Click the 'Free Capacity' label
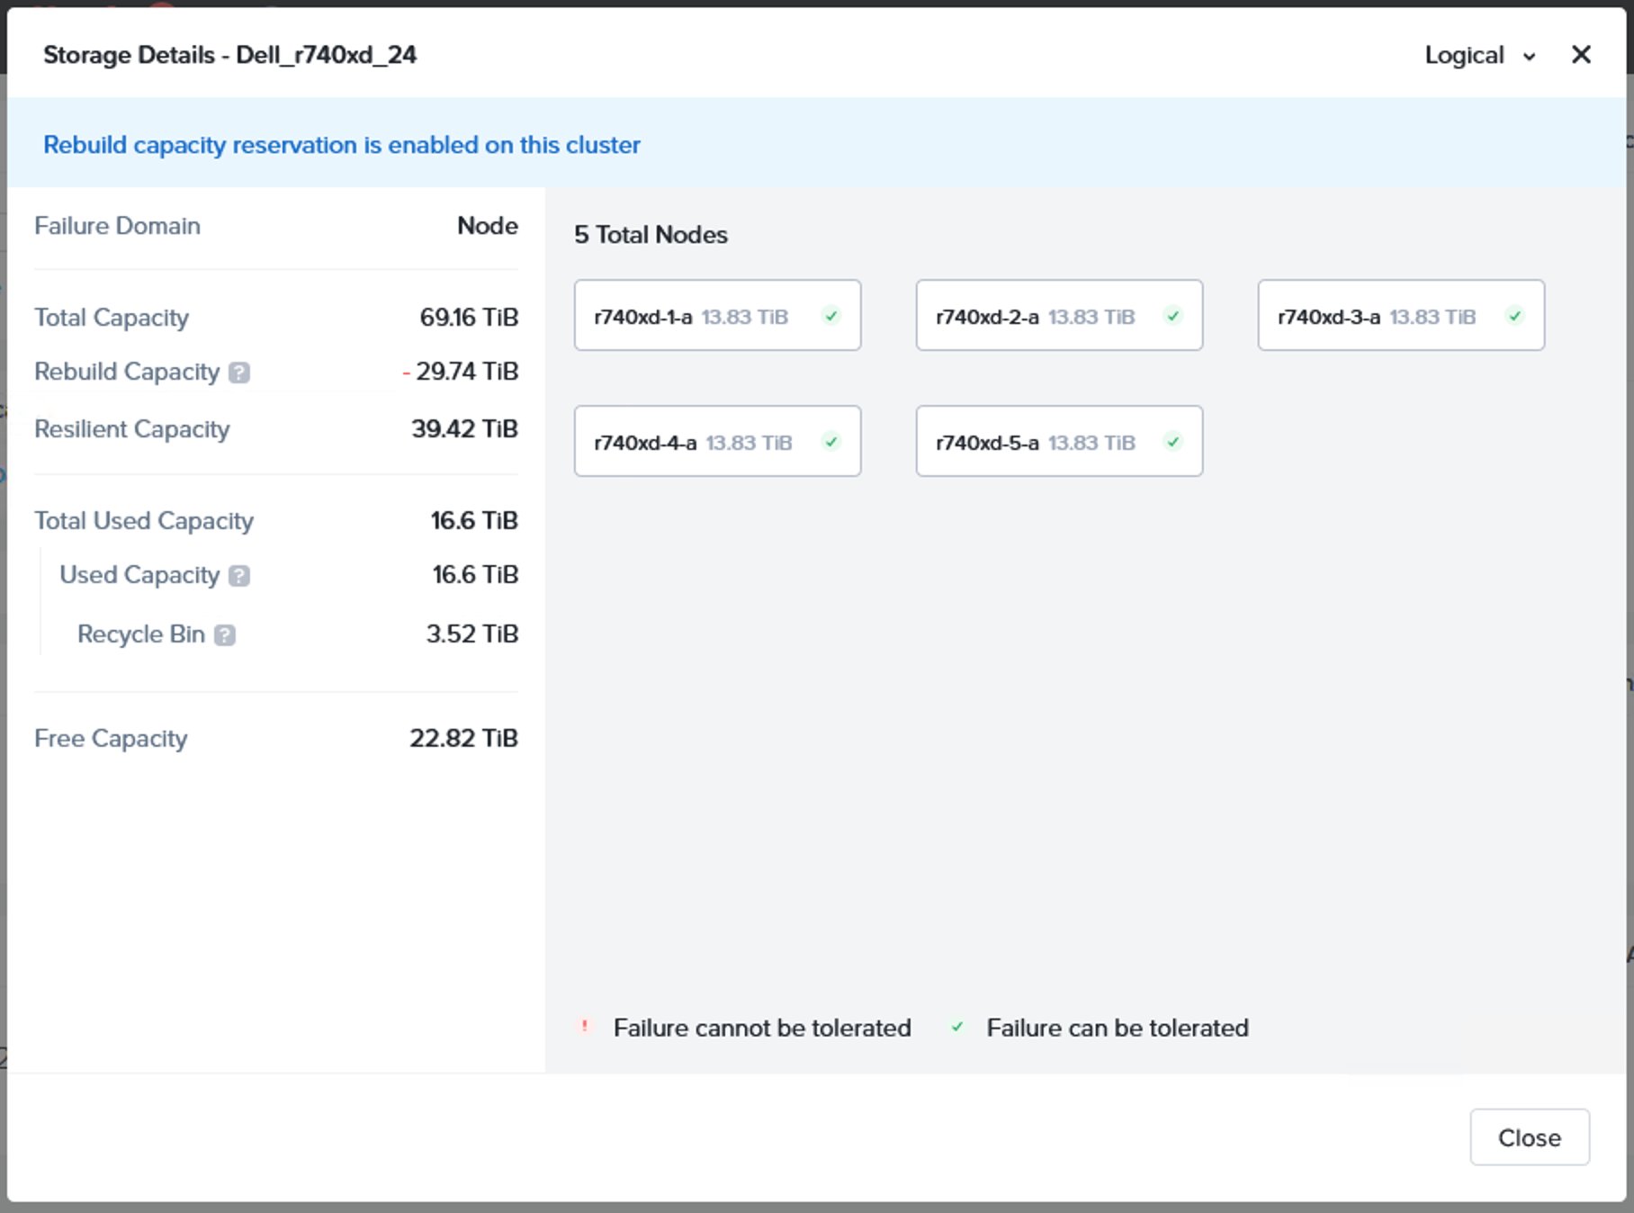 tap(111, 739)
